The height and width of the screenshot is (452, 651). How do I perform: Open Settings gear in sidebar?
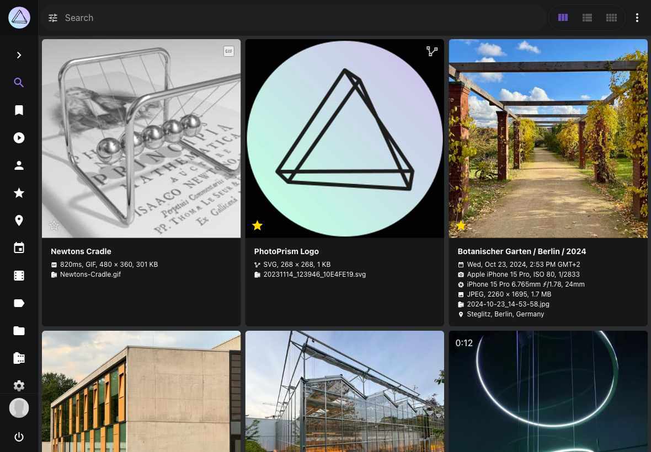19,386
